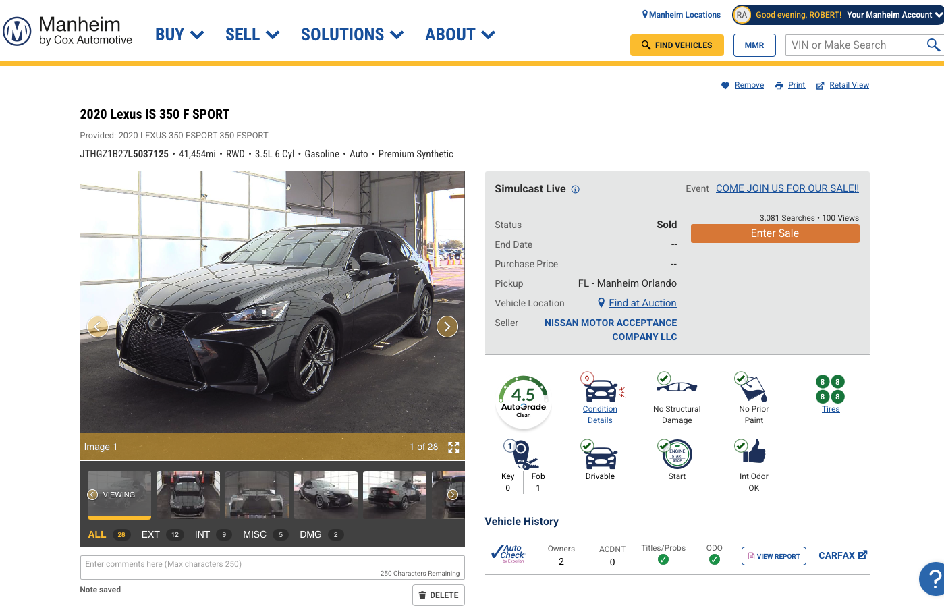Switch to EXT photos tab
The width and height of the screenshot is (944, 608).
tap(162, 534)
